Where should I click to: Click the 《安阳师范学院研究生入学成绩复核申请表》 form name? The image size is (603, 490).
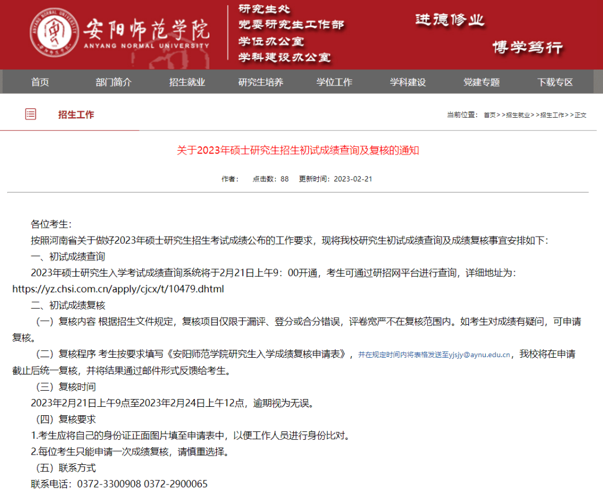(x=256, y=354)
